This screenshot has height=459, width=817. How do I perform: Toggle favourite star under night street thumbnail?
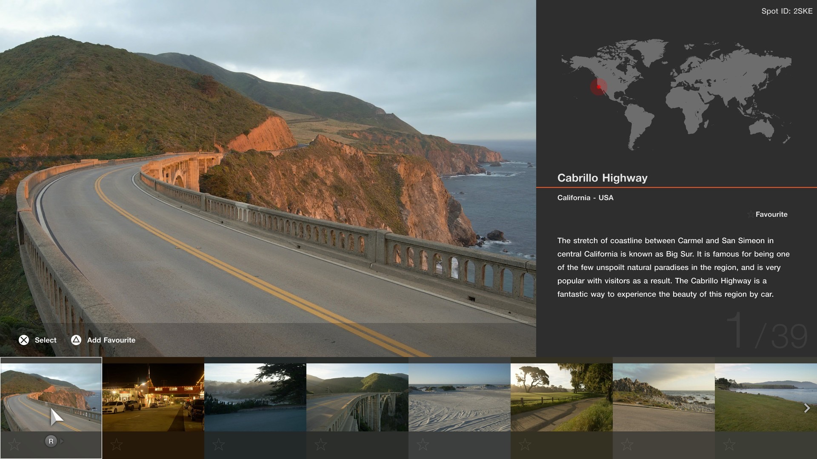point(116,445)
